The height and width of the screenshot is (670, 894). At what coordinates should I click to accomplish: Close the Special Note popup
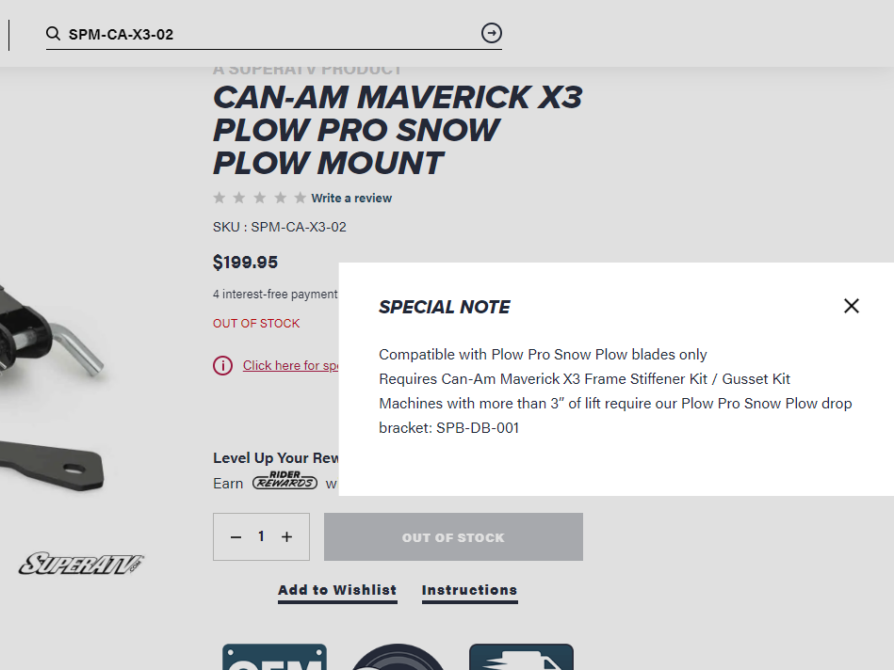pyautogui.click(x=852, y=306)
